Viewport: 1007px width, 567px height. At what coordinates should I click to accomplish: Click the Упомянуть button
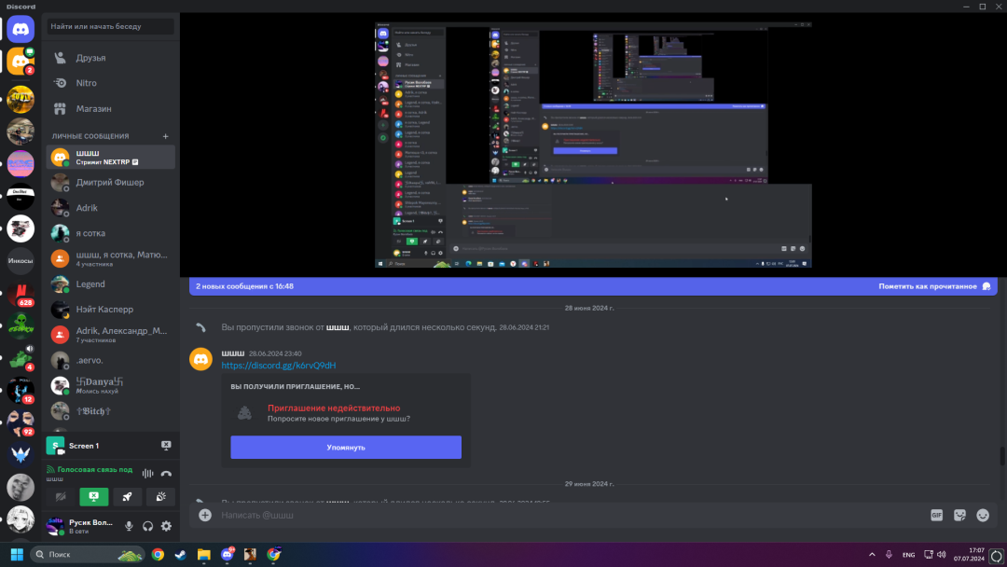[346, 448]
